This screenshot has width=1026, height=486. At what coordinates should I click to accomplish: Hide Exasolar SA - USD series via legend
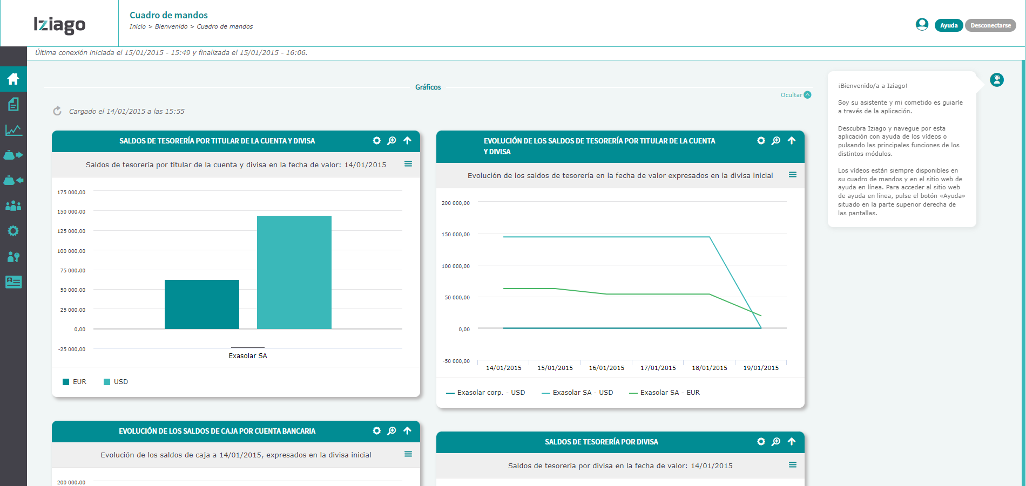point(577,392)
